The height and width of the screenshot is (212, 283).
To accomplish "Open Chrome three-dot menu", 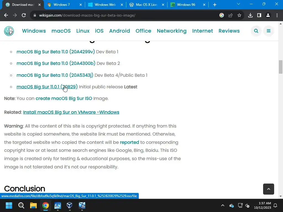I will (277, 15).
